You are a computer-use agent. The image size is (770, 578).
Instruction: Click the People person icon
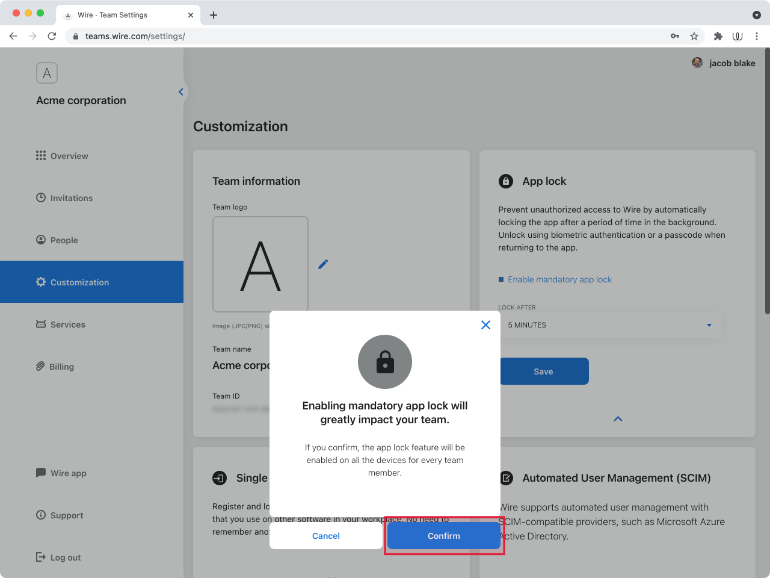tap(41, 240)
